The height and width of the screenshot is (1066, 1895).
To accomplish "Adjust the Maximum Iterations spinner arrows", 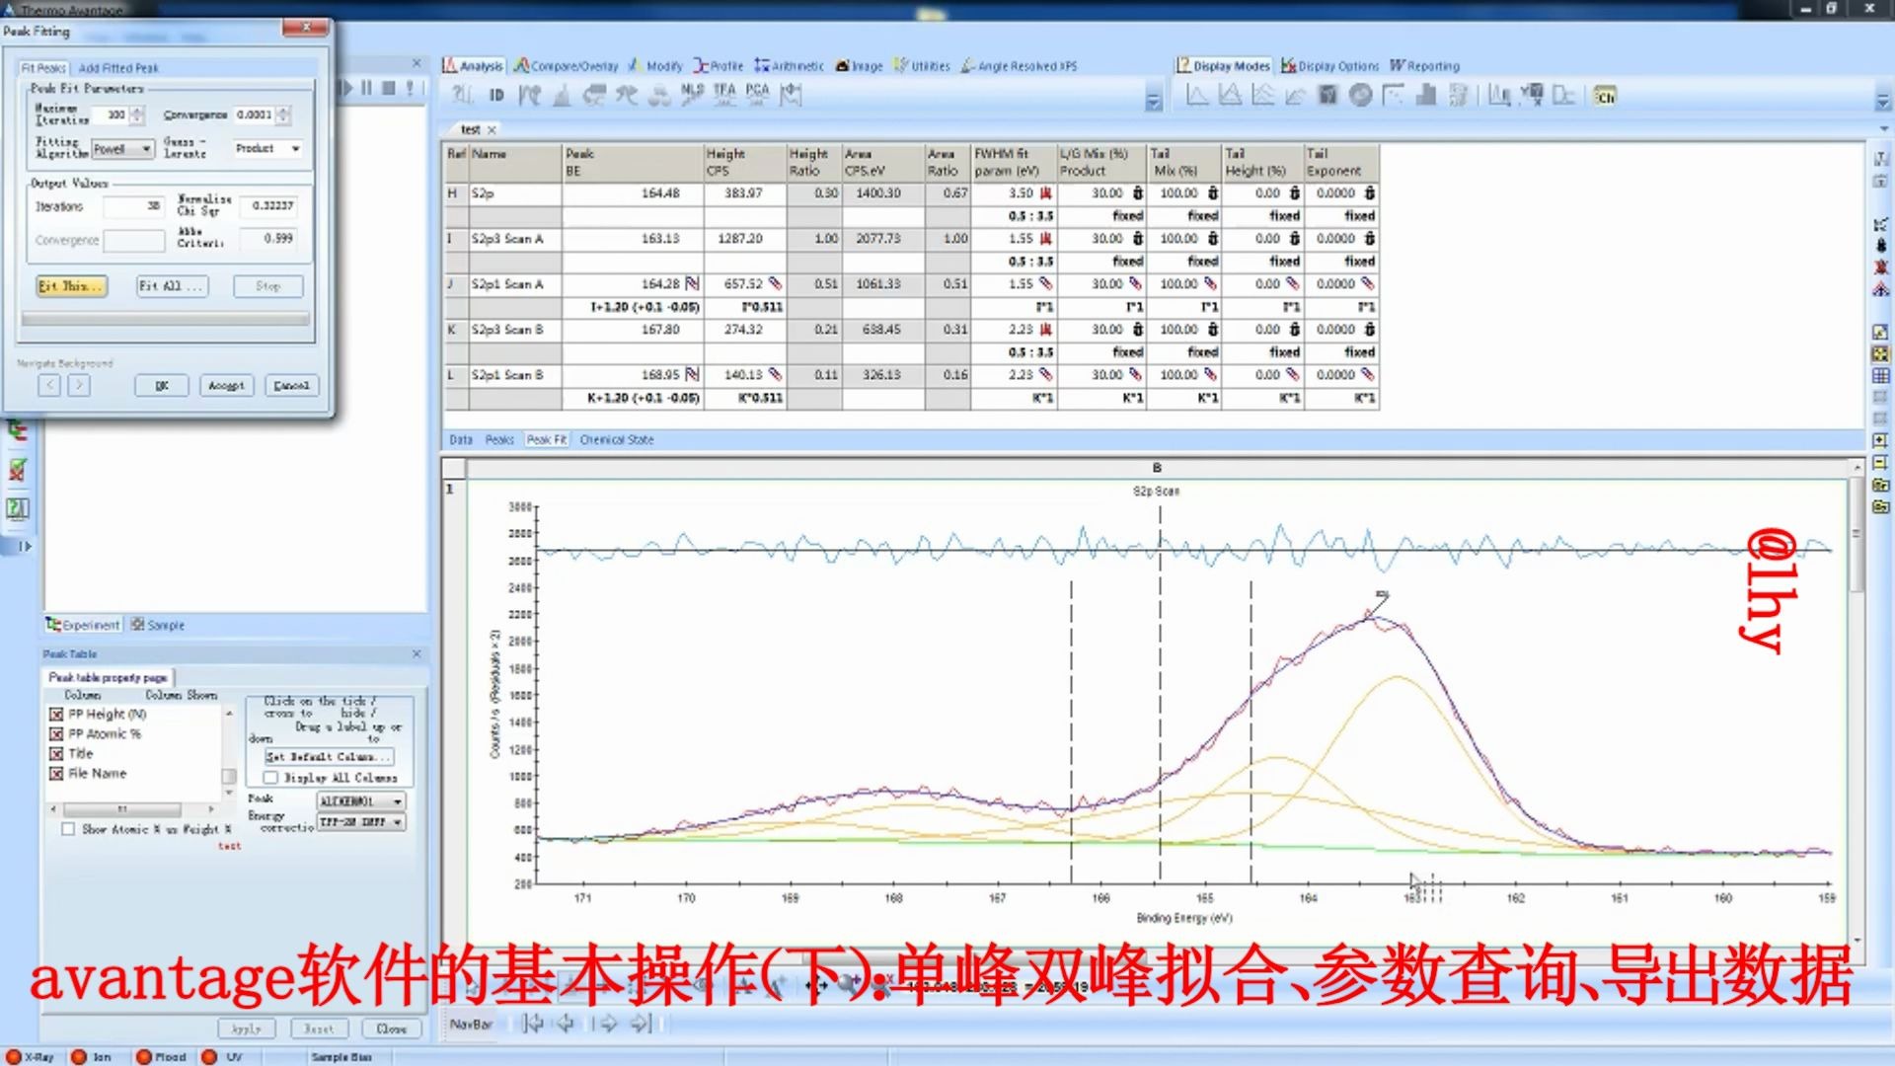I will (137, 115).
